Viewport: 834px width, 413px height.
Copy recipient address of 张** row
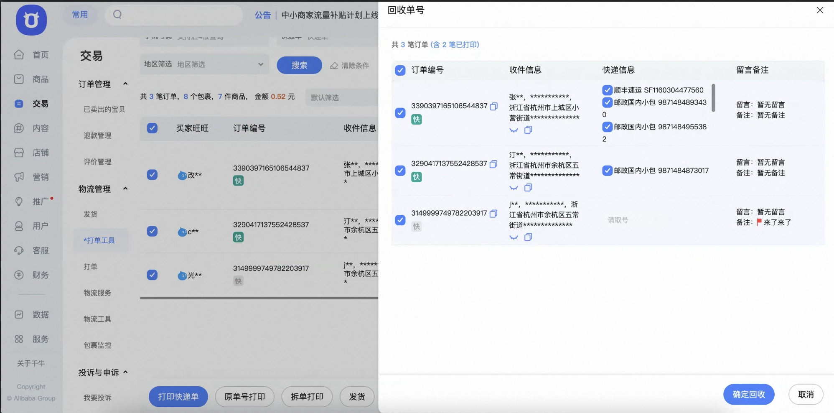coord(528,130)
